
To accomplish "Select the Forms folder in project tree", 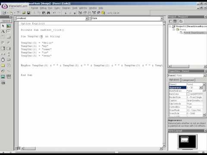I will point(183,30).
